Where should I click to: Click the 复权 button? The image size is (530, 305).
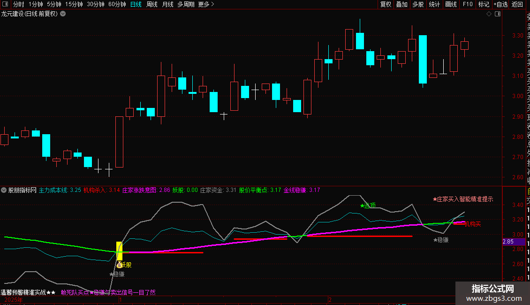coord(386,4)
